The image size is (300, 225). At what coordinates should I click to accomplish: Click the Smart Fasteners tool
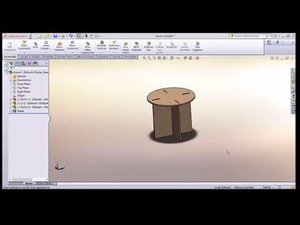pyautogui.click(x=59, y=46)
